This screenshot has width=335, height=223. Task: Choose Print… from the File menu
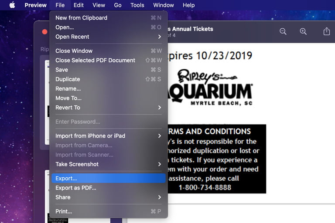coord(108,211)
